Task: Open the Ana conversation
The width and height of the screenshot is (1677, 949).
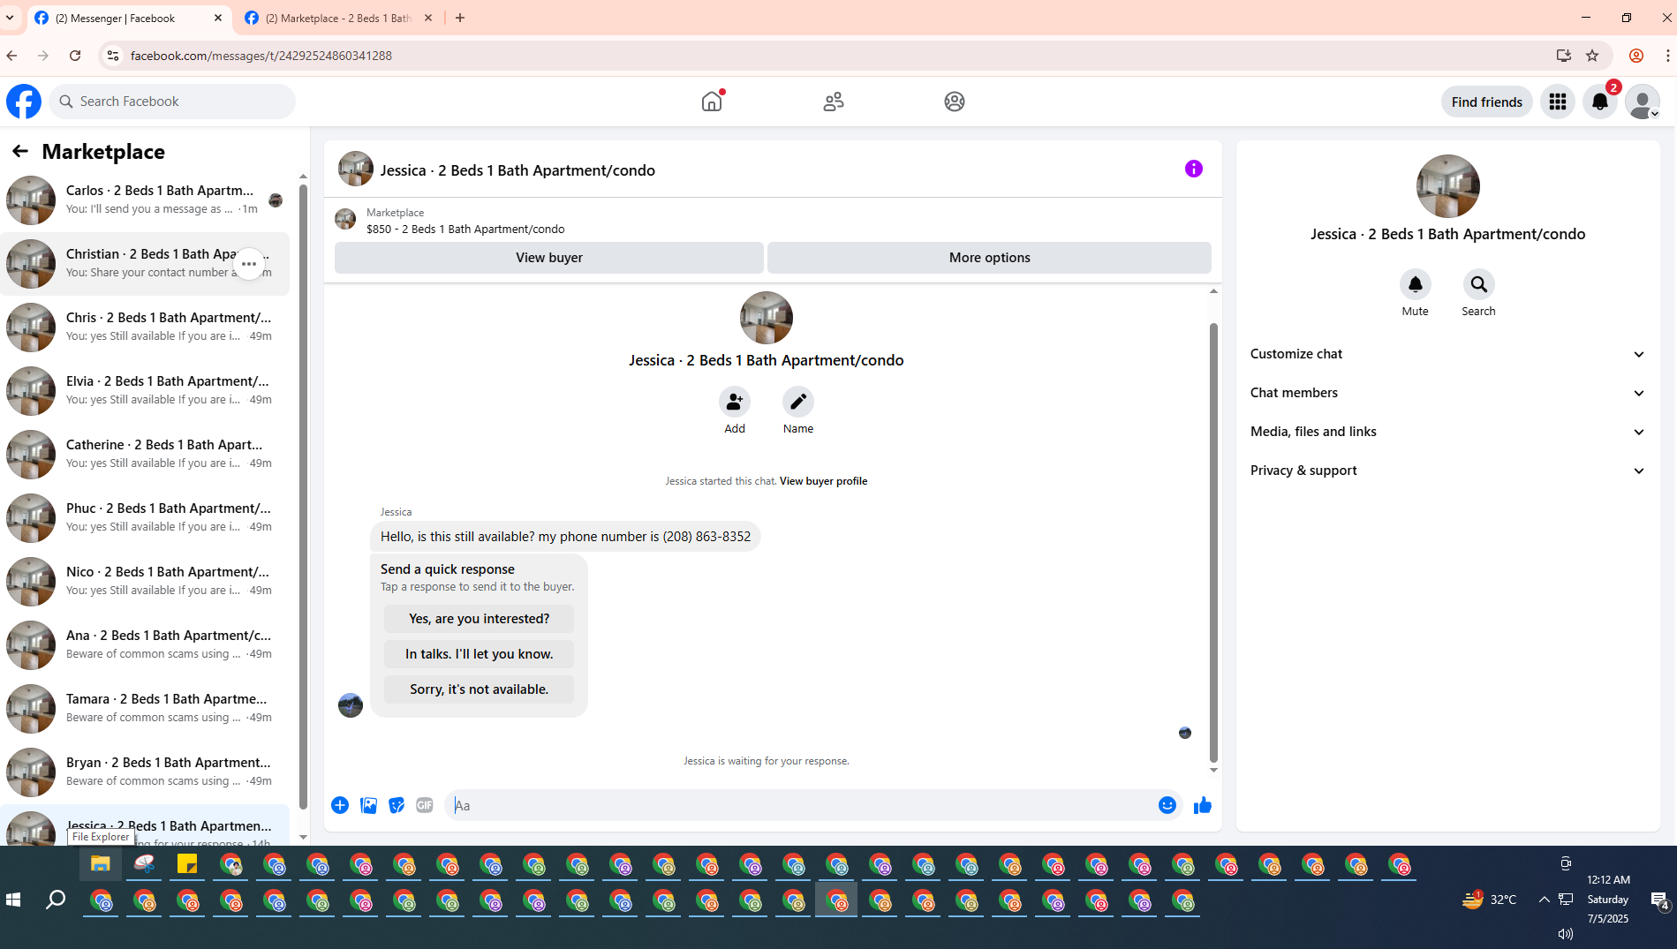Action: click(145, 645)
